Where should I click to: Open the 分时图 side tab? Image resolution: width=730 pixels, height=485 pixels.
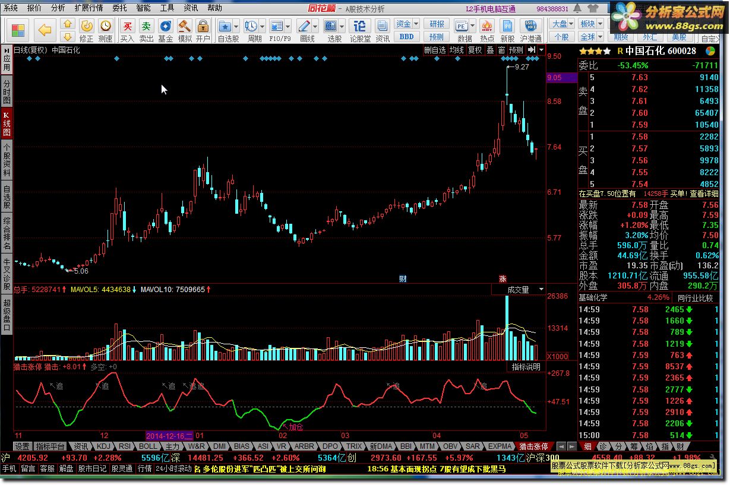click(6, 93)
